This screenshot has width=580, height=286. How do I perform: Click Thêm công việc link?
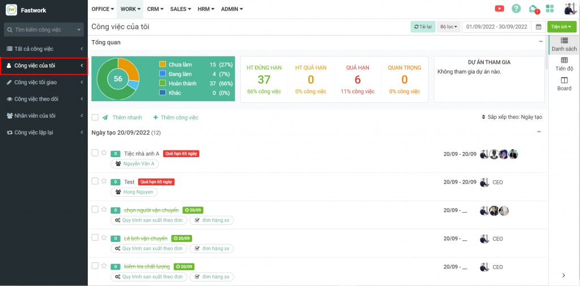click(176, 118)
